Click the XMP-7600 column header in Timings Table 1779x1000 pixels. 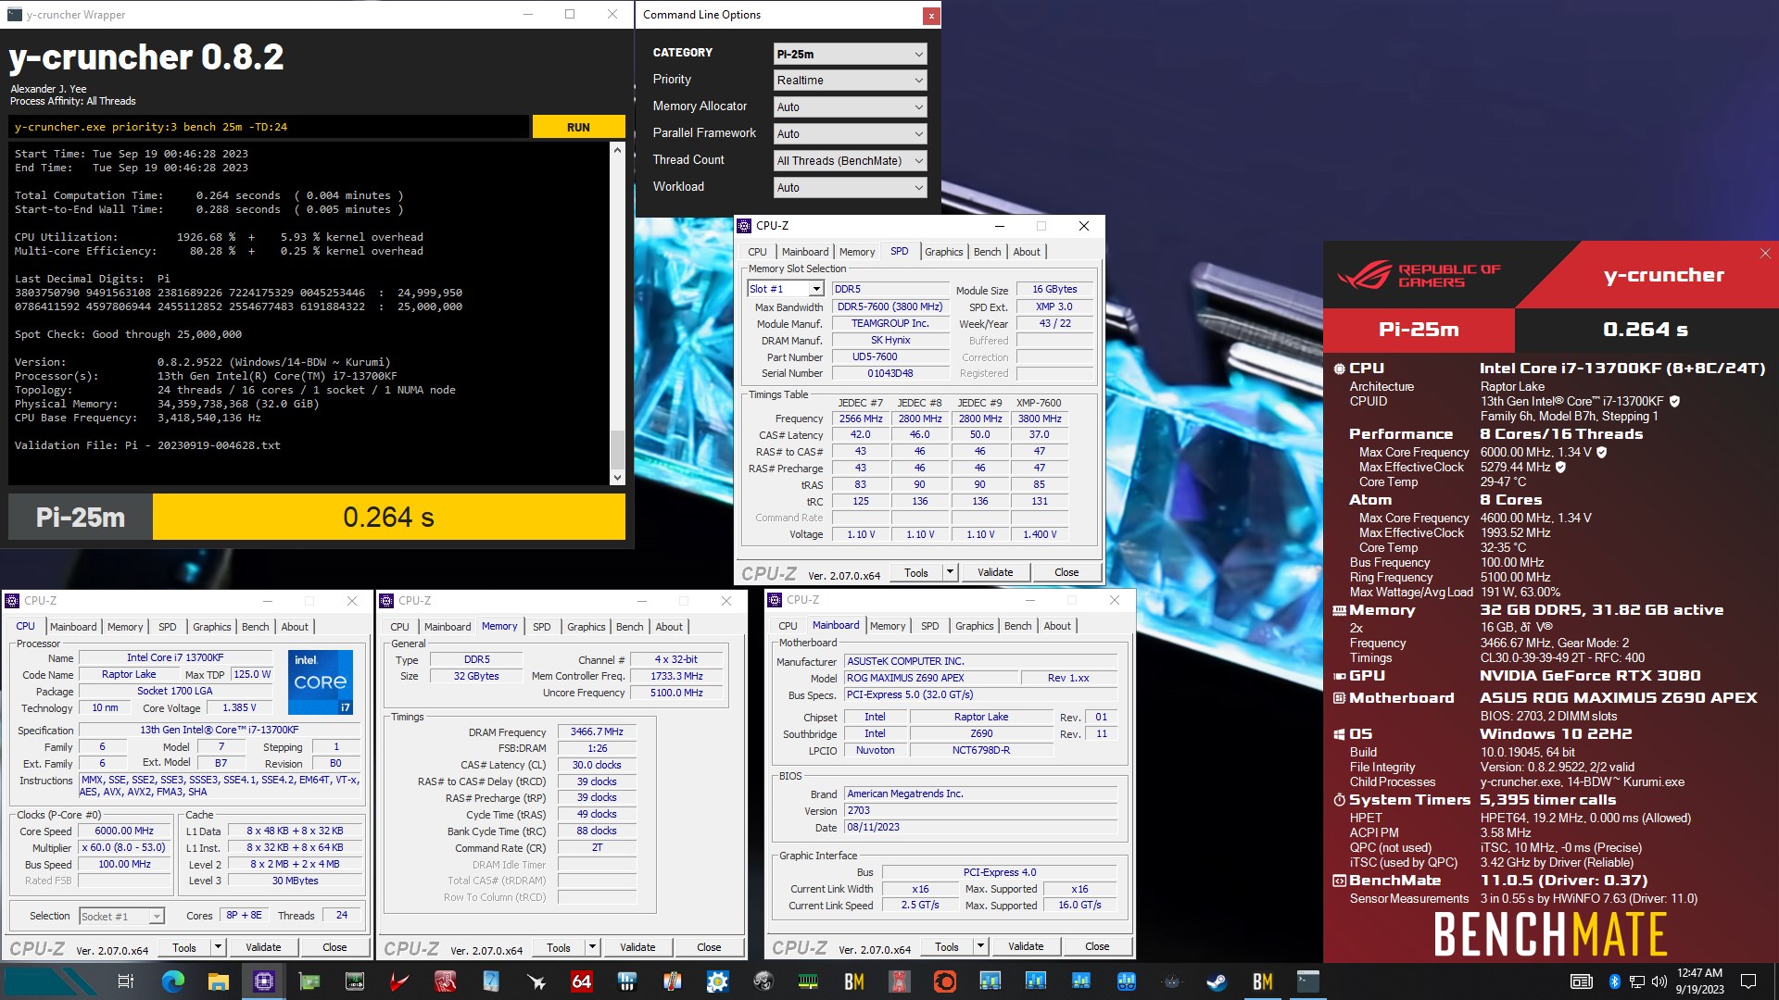1039,403
